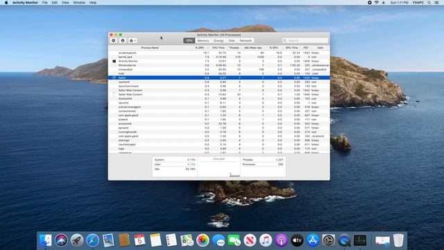The height and width of the screenshot is (250, 444).
Task: Open the Help menu
Action: pyautogui.click(x=93, y=3)
